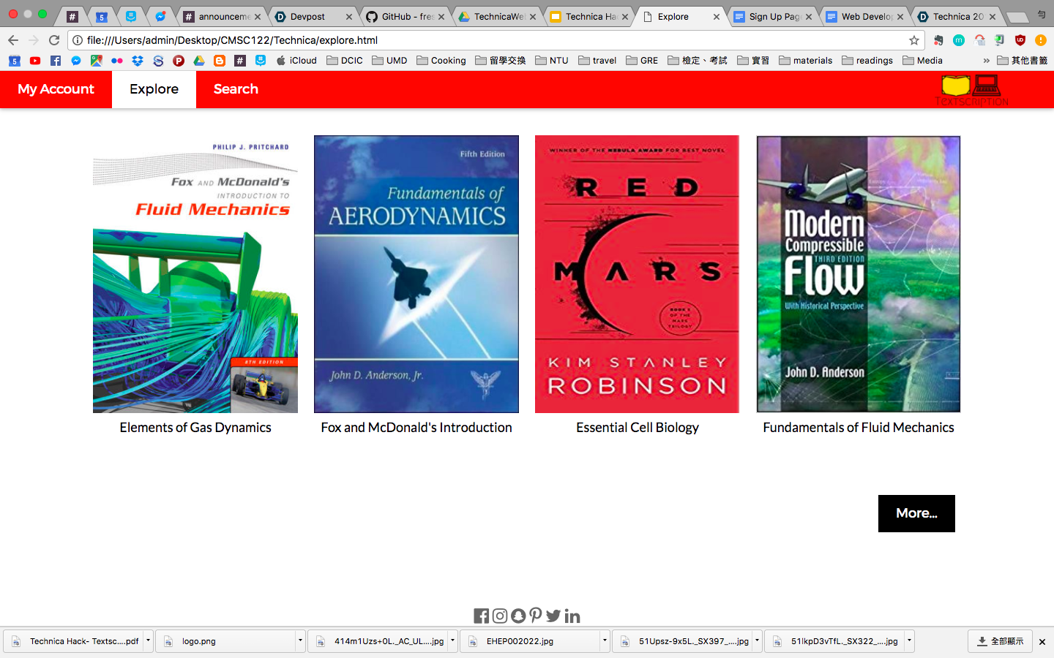Switch to the GitHub tab
The image size is (1054, 658).
(405, 16)
